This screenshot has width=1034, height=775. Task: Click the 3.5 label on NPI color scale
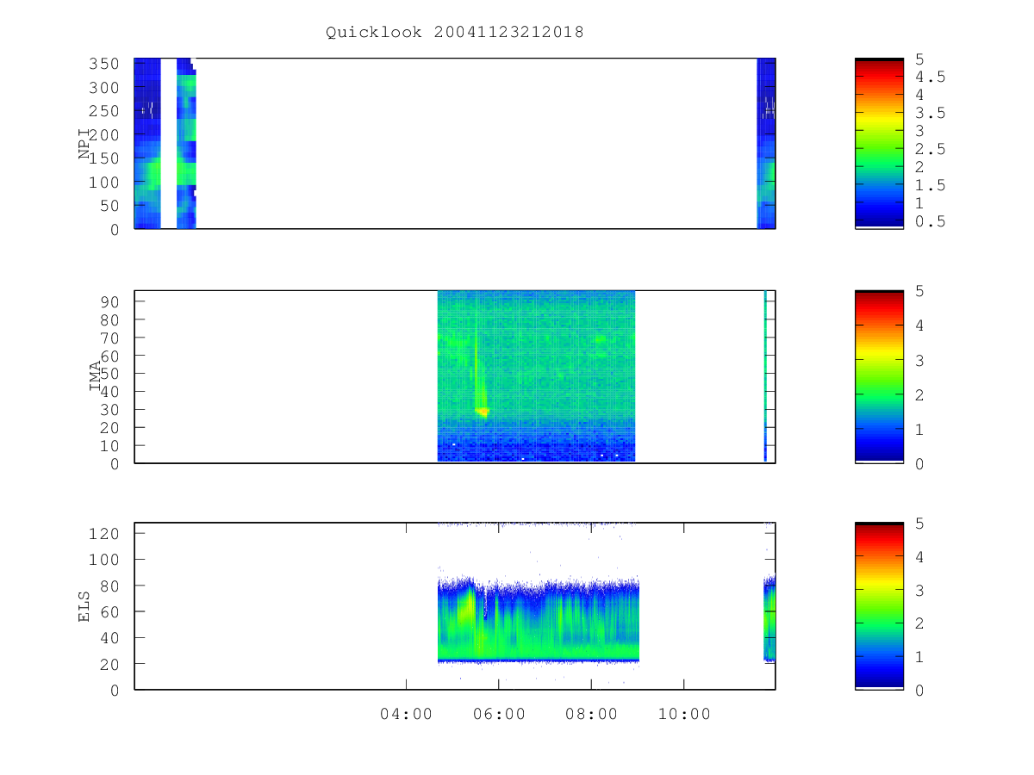[929, 113]
